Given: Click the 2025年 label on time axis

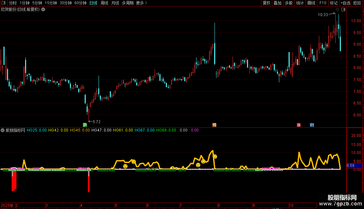Looking at the screenshot, I should (x=7, y=205).
